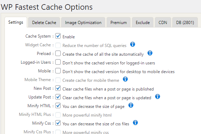201x134 pixels.
Task: Open the Exclude tab
Action: pyautogui.click(x=143, y=23)
